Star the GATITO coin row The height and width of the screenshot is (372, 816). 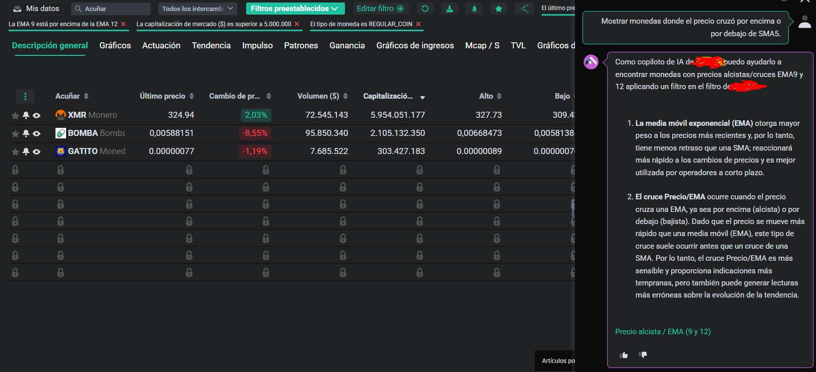point(15,152)
